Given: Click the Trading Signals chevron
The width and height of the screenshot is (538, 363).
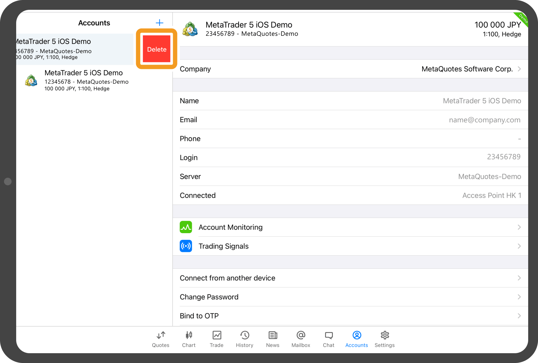Looking at the screenshot, I should click(x=519, y=246).
